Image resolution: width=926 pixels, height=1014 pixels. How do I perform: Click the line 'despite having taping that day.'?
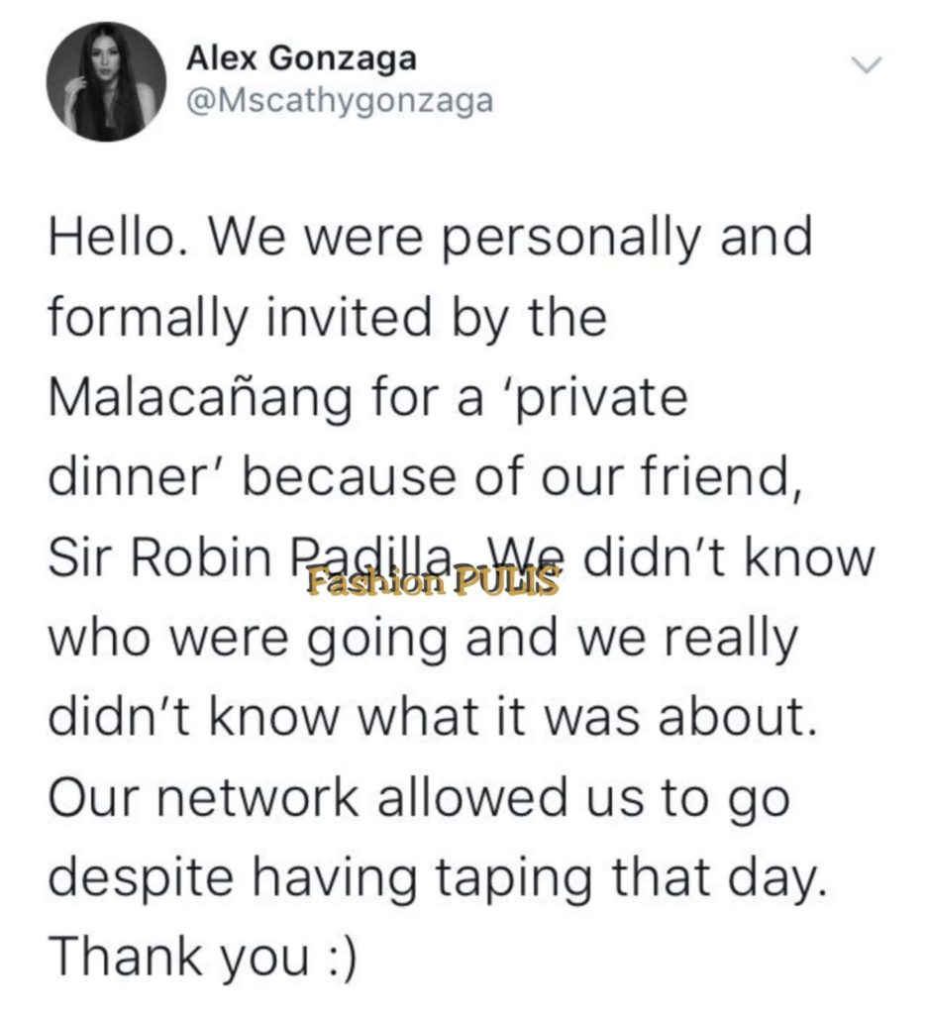tap(438, 879)
